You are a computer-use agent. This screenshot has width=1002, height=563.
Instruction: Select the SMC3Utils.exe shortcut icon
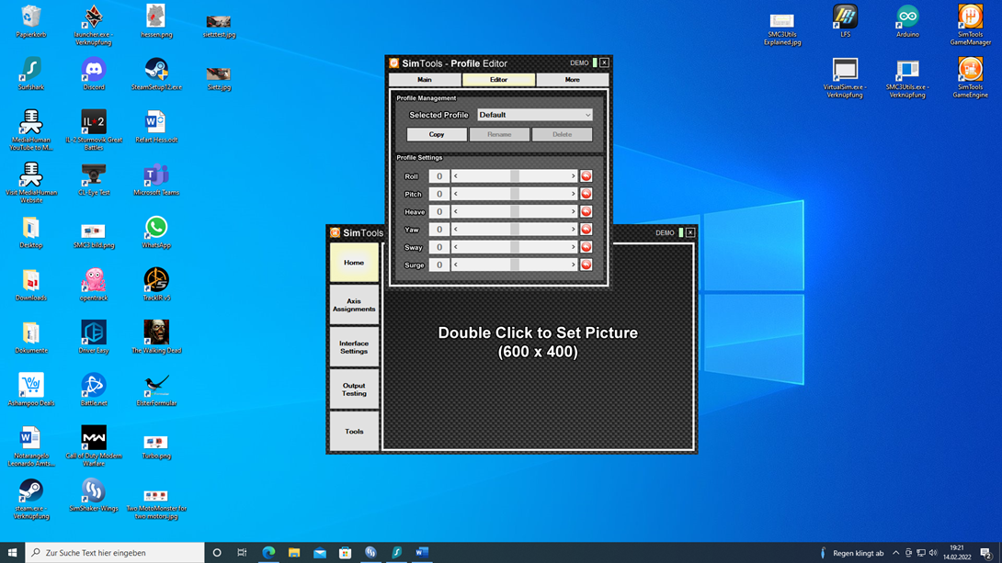pos(907,78)
